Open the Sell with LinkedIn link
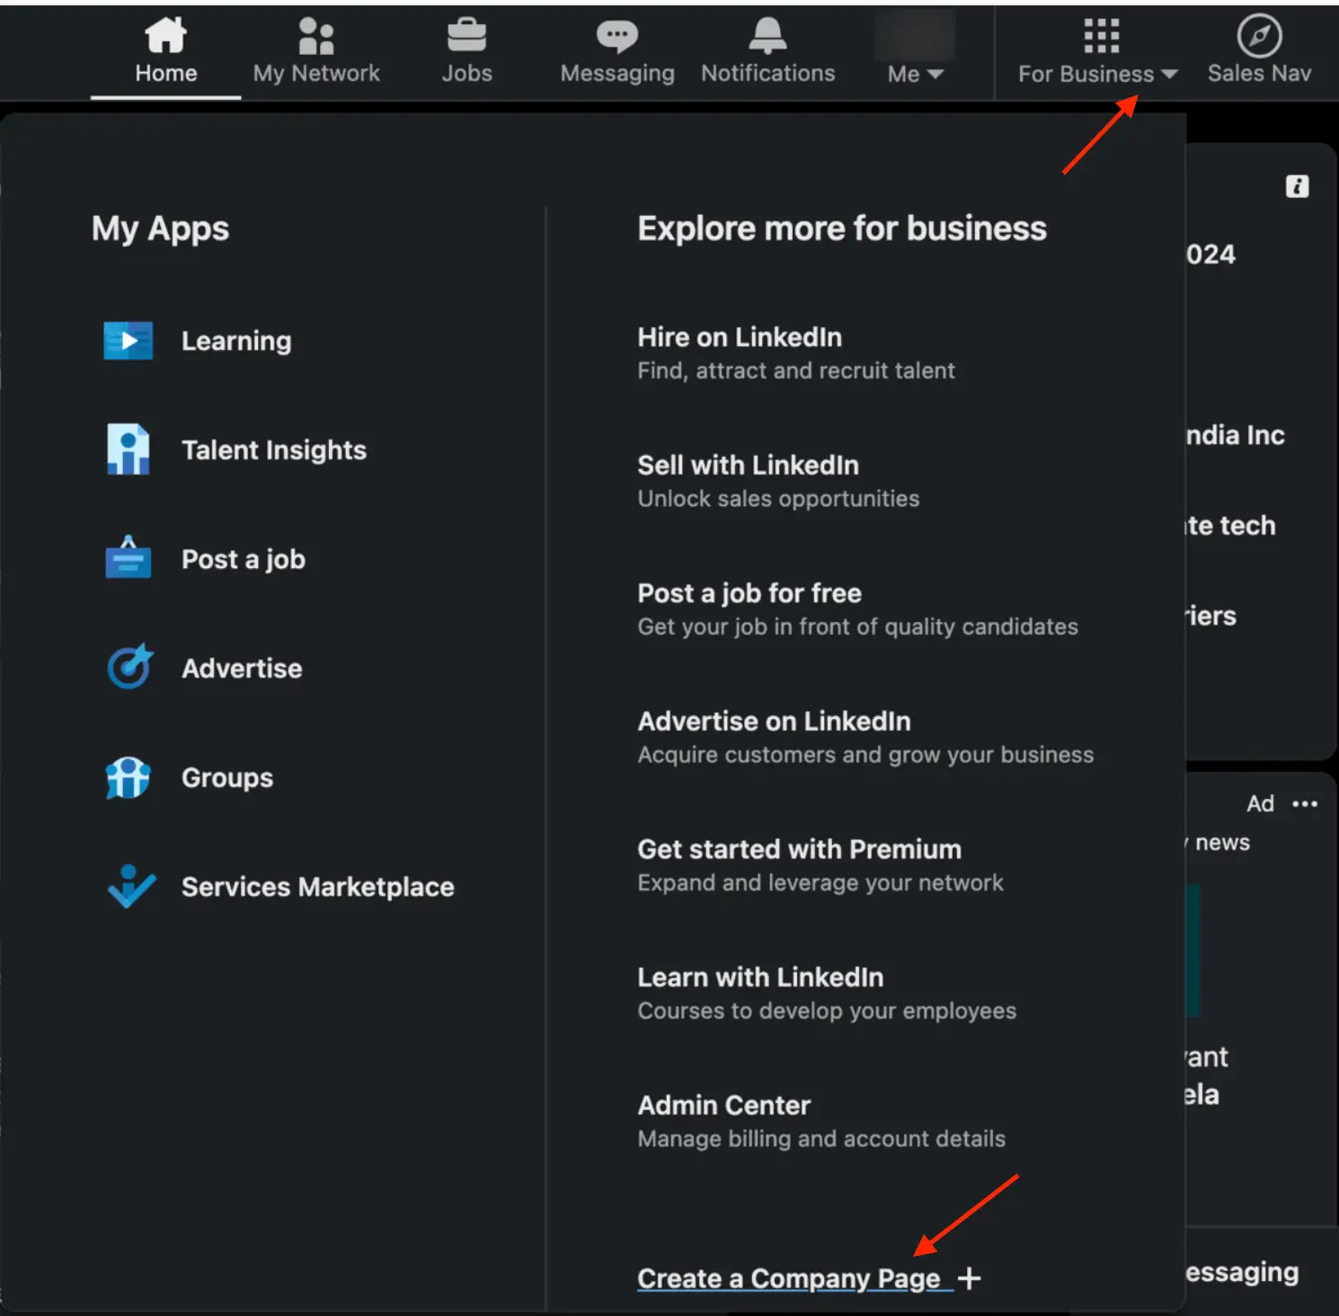This screenshot has width=1339, height=1316. pos(749,465)
